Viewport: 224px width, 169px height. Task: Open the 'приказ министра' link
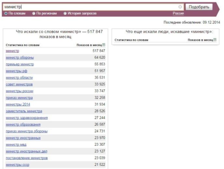(x=19, y=98)
